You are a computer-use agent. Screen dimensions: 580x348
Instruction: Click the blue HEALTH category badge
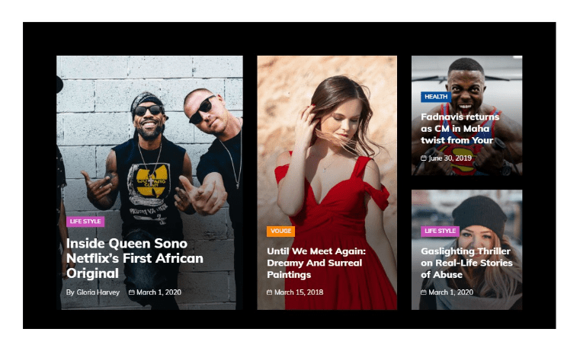436,97
